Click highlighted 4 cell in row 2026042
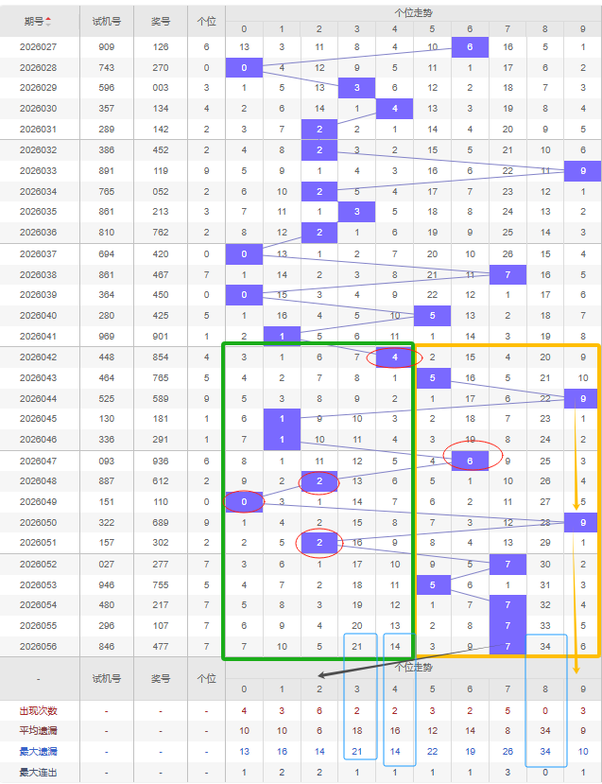The width and height of the screenshot is (602, 784). point(395,357)
